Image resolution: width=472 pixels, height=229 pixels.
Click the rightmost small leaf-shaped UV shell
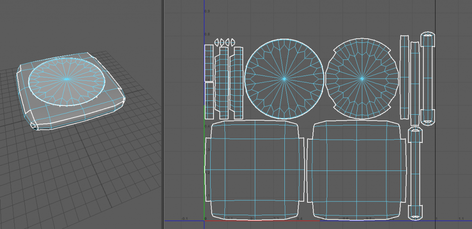tap(233, 42)
